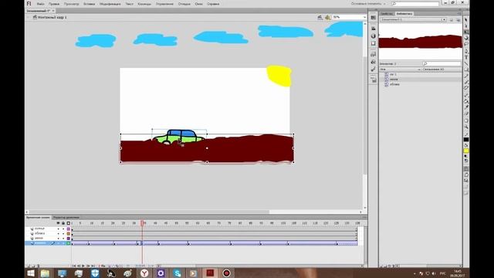The width and height of the screenshot is (494, 278).
Task: Select the Lasso tool
Action: (466, 45)
